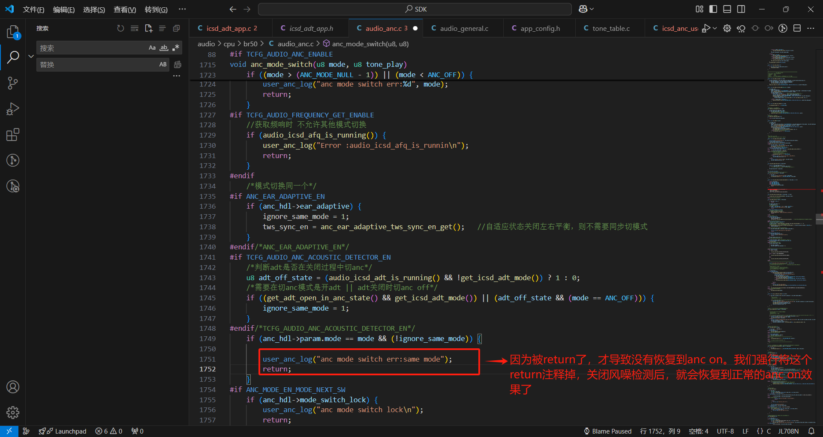The width and height of the screenshot is (823, 437).
Task: Open the Extensions view
Action: tap(13, 135)
